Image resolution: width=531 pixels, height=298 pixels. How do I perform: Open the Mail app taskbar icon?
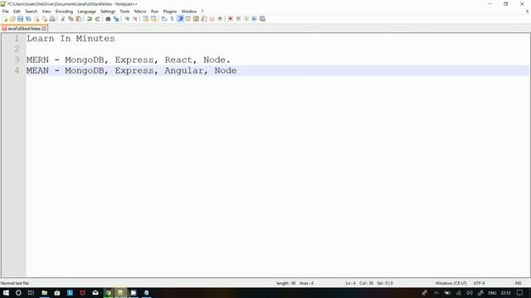tap(95, 293)
